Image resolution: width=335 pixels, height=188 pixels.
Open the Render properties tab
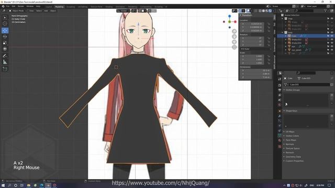tap(280, 85)
